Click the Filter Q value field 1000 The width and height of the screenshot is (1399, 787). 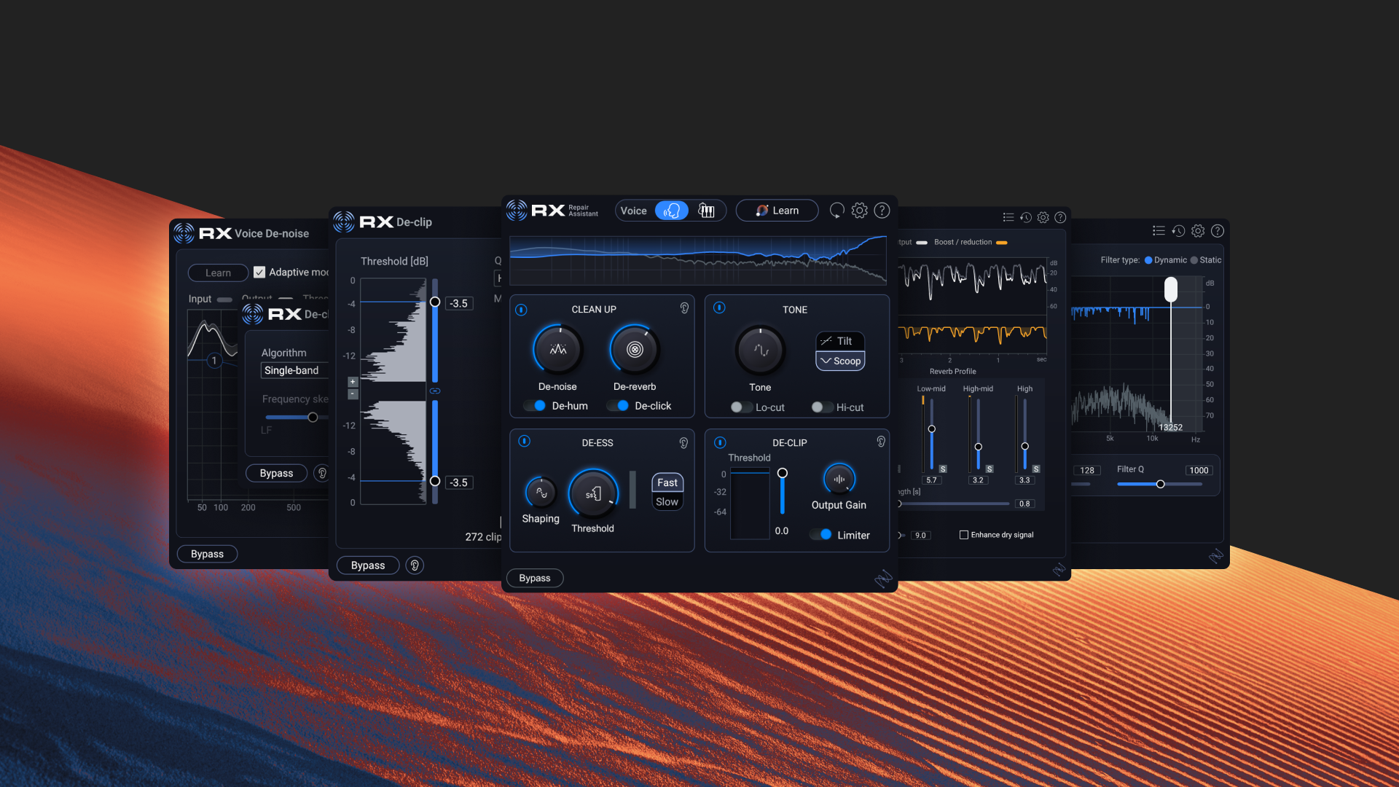1199,471
